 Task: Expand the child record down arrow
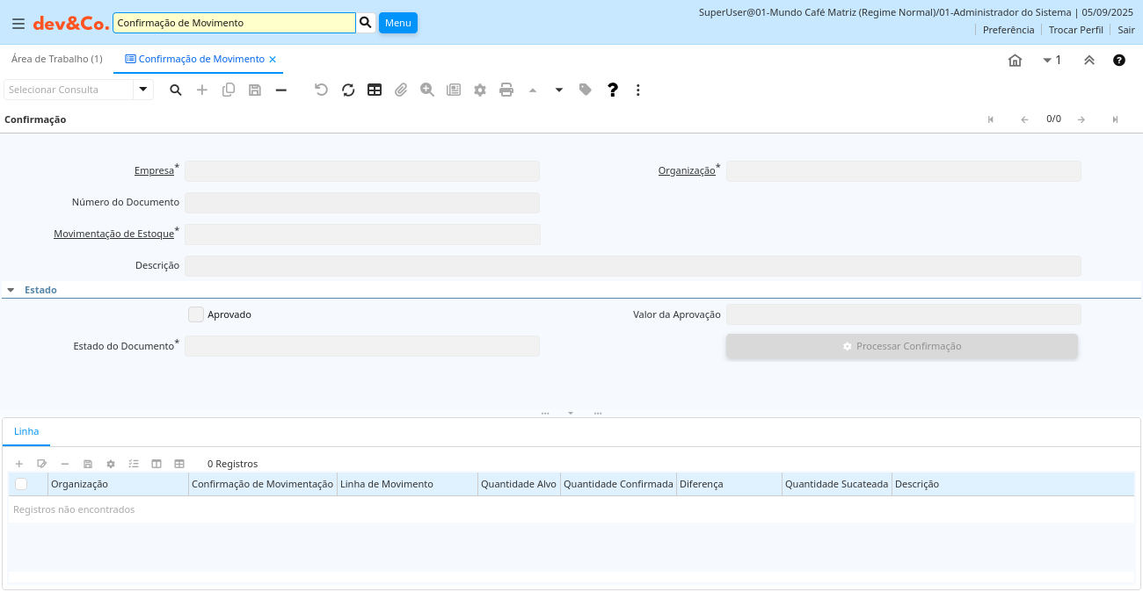coord(559,90)
